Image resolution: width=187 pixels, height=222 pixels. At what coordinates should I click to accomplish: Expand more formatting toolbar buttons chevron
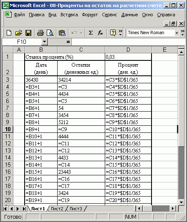pyautogui.click(x=183, y=33)
